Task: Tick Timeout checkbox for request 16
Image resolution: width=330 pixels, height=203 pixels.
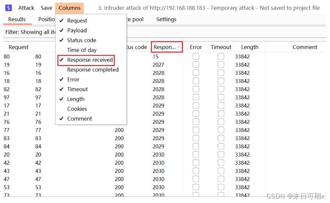Action: pyautogui.click(x=221, y=73)
